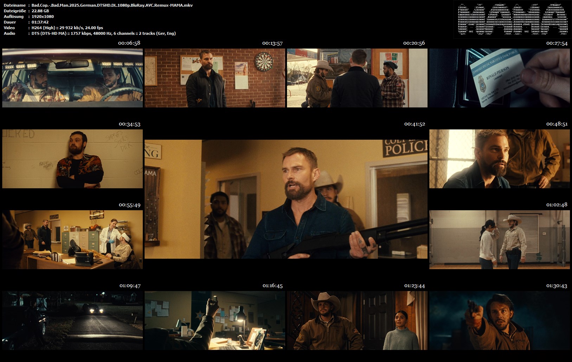Open the gym frame with woman and deputy
This screenshot has height=362, width=572.
click(x=500, y=240)
